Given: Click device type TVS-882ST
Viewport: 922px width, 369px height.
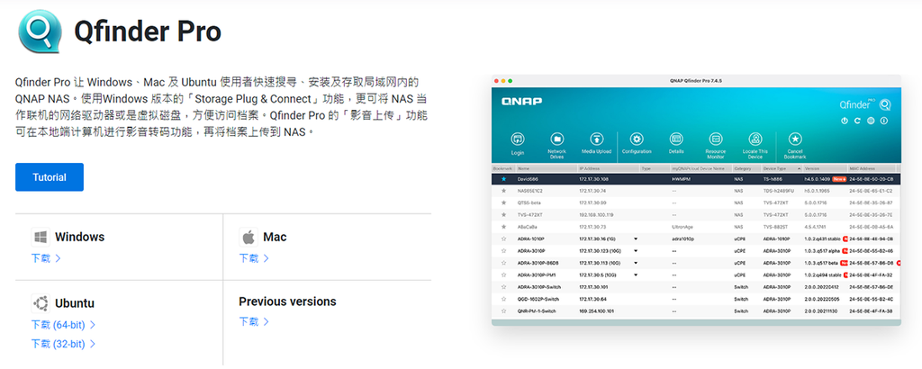Looking at the screenshot, I should 775,226.
